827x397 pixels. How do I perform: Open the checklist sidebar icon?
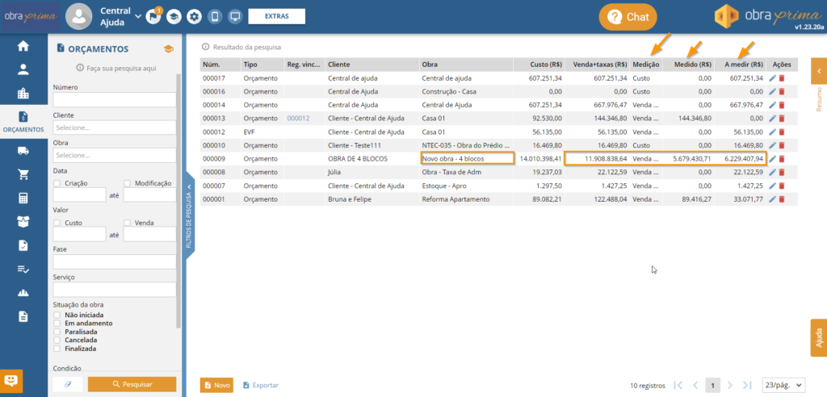click(23, 269)
